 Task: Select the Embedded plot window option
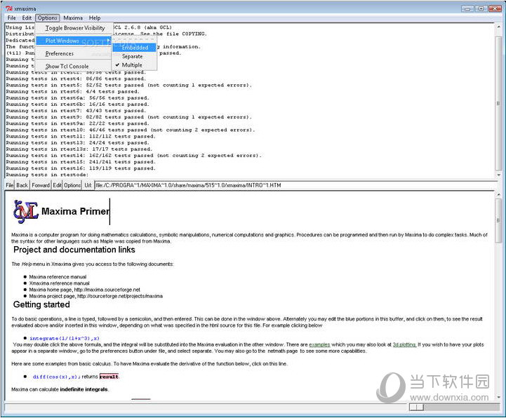[134, 48]
